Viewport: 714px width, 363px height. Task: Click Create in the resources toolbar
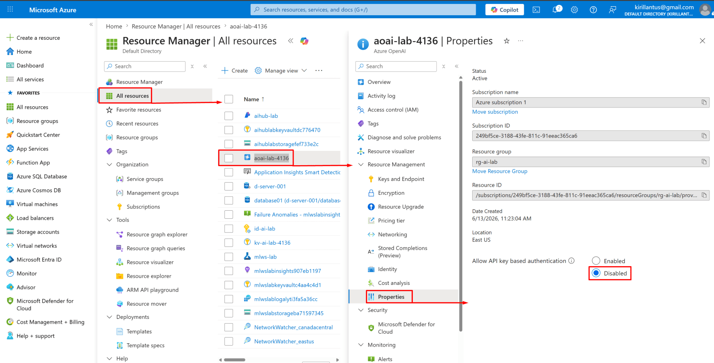tap(235, 71)
